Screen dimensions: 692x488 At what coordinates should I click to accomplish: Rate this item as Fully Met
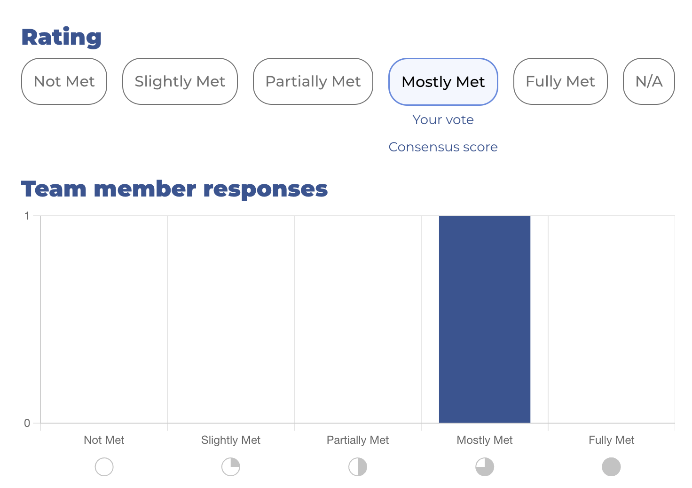[560, 81]
